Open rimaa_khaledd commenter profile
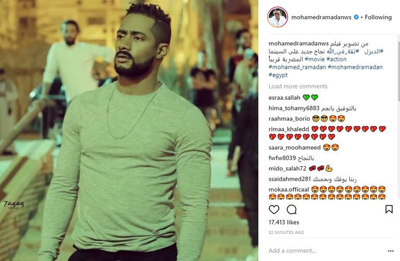The width and height of the screenshot is (400, 261). tap(289, 129)
